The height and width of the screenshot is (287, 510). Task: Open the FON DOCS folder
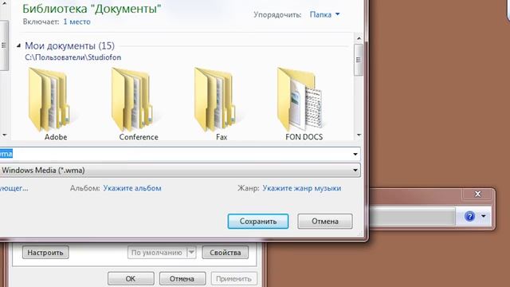(302, 104)
